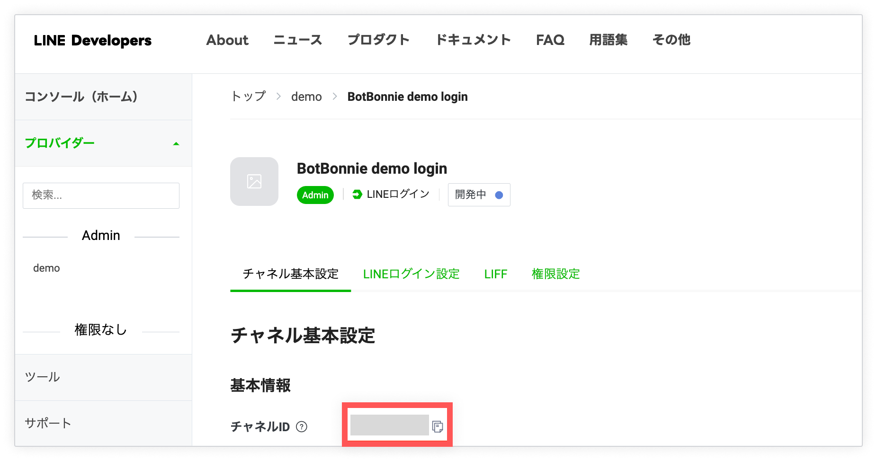This screenshot has width=877, height=461.
Task: Click the チャネルID value field
Action: [389, 425]
